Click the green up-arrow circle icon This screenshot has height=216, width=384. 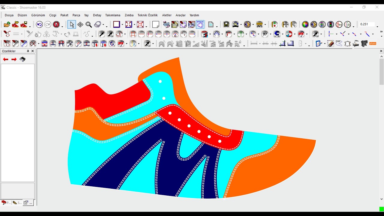240,34
